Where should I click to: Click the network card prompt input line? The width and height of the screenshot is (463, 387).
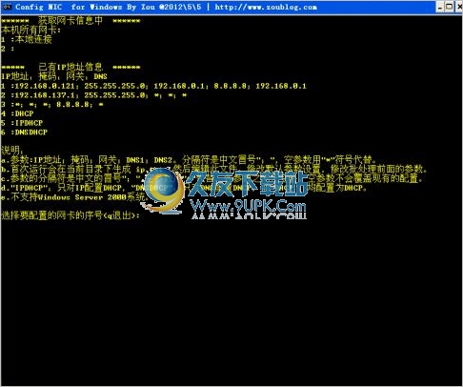[x=70, y=215]
